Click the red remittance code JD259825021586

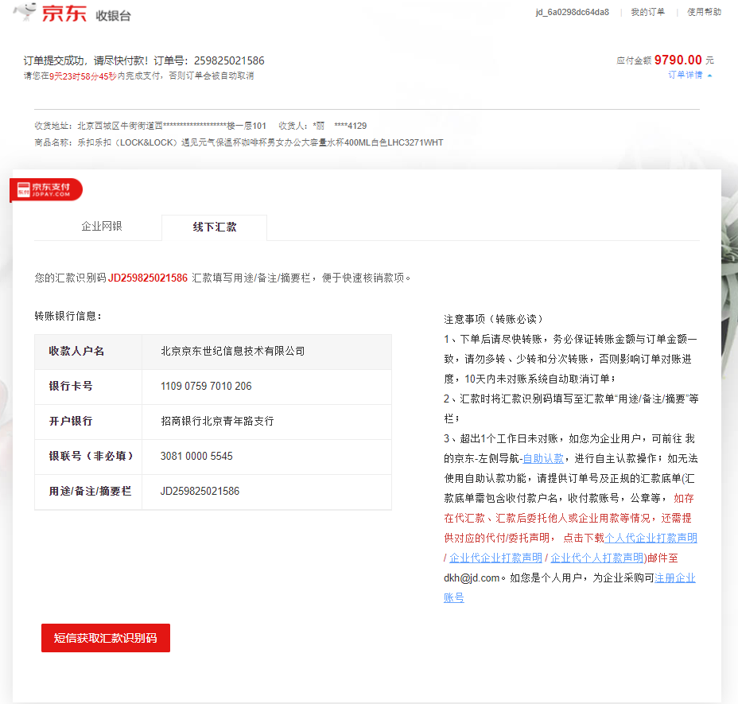coord(148,278)
